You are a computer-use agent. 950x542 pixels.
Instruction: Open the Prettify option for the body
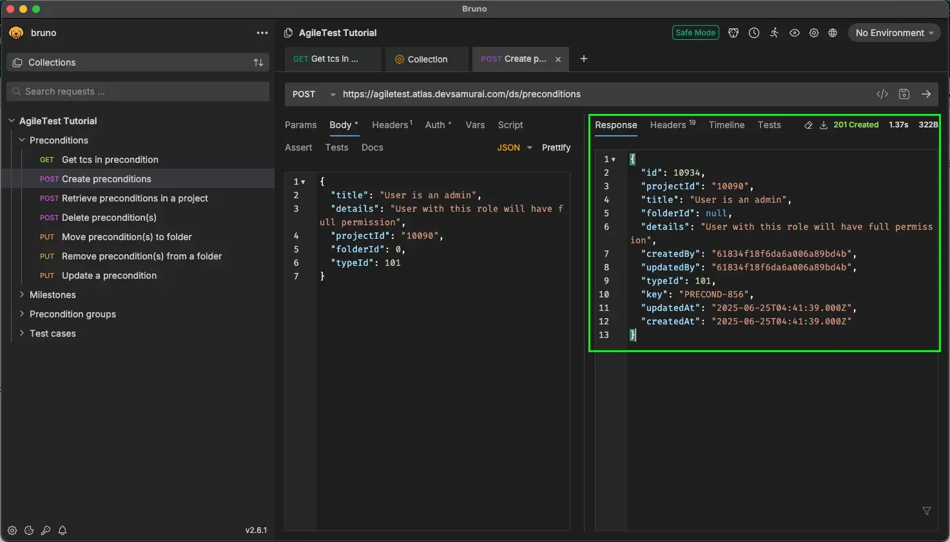point(556,147)
